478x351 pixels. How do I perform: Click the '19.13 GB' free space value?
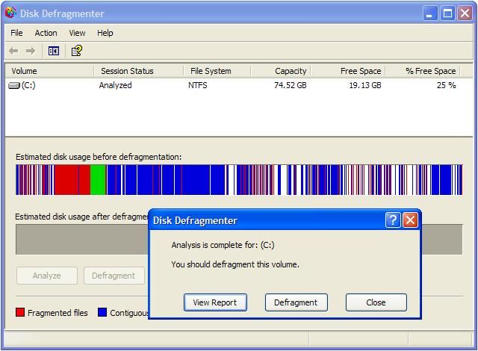pos(365,85)
